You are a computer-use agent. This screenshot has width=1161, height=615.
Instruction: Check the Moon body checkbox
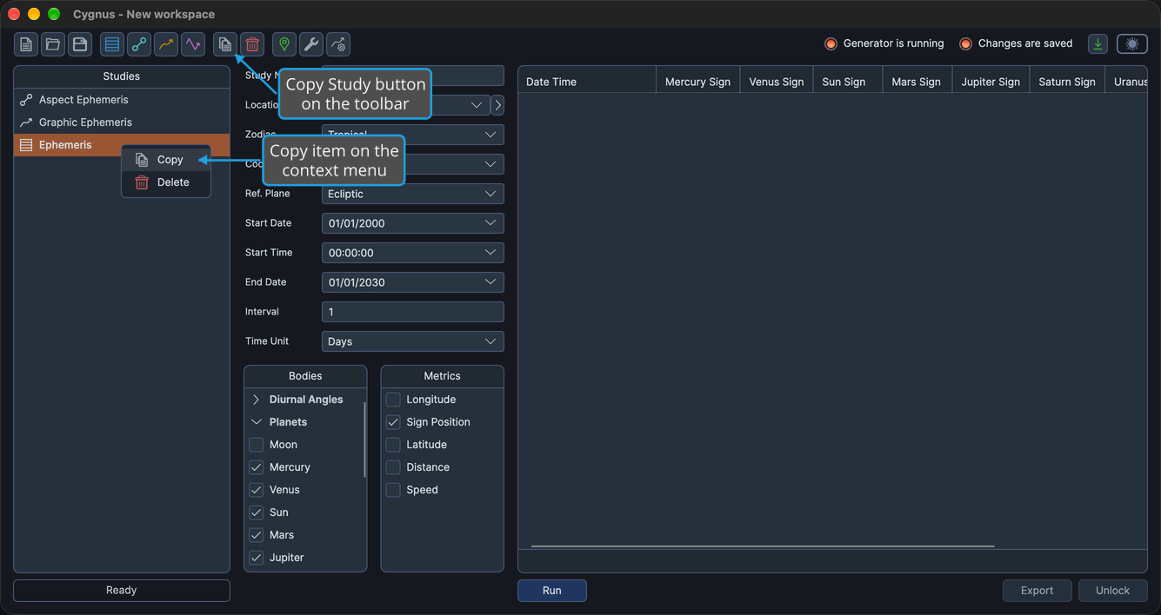click(257, 445)
